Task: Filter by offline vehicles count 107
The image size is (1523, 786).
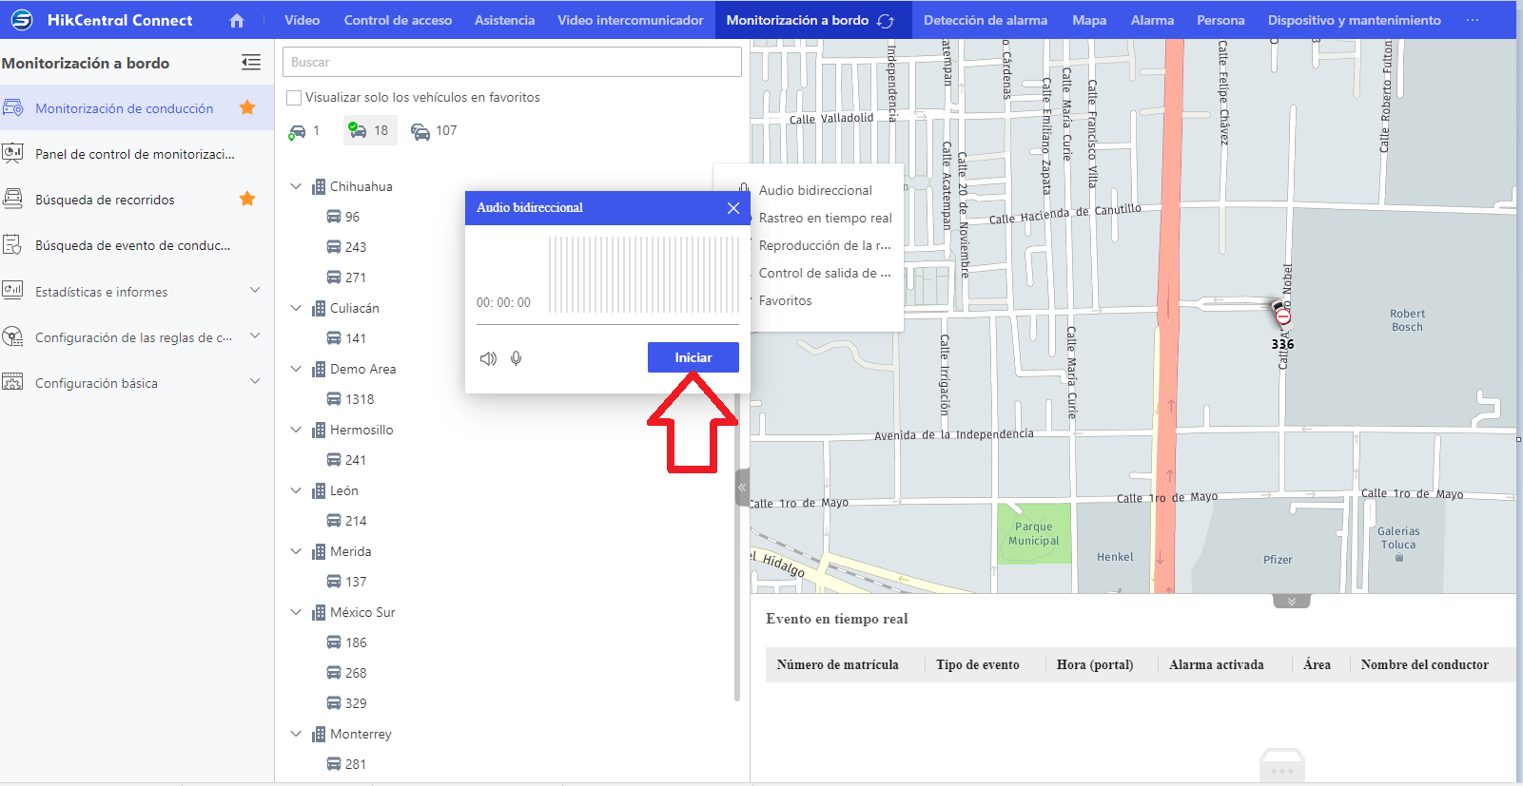Action: 434,130
